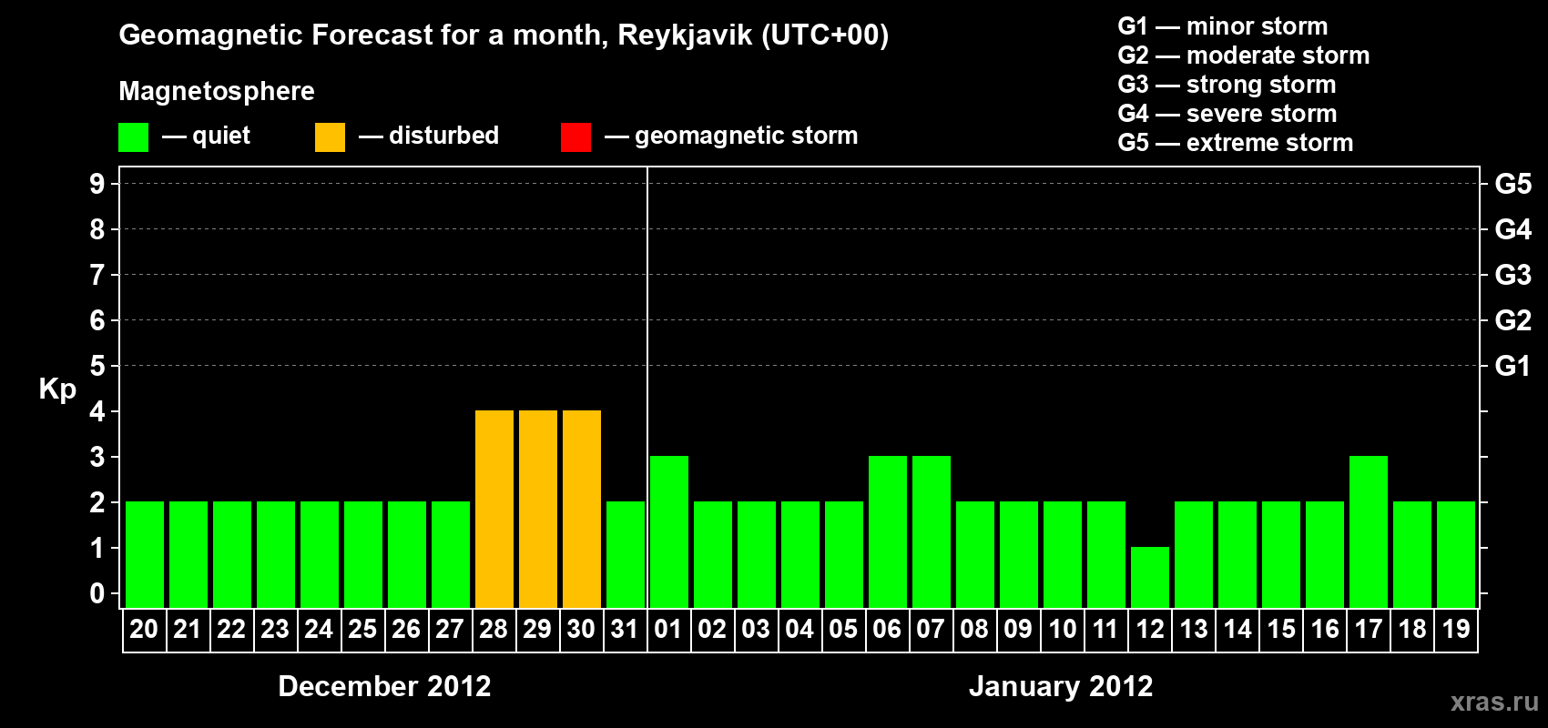This screenshot has width=1548, height=728.
Task: Click the green bar for December 31
Action: coord(626,554)
